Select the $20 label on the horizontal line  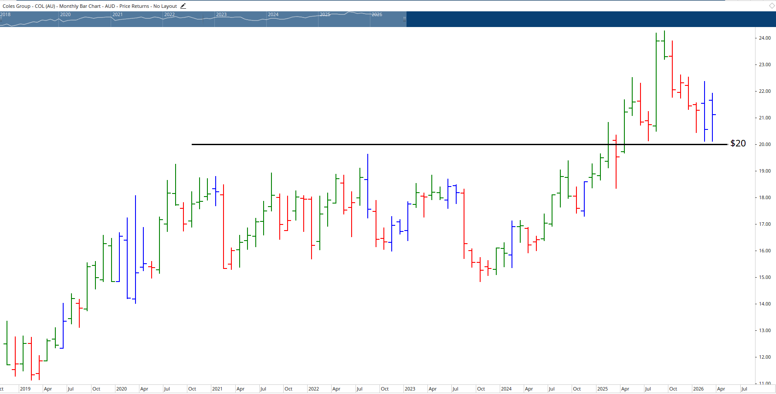pos(738,143)
